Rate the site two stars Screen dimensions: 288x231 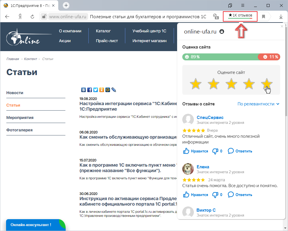point(213,84)
